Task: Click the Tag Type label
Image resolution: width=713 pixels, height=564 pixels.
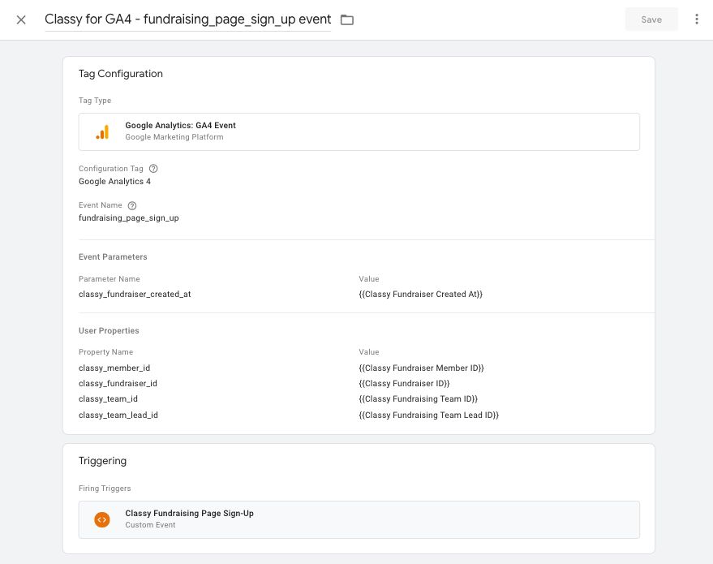Action: (x=95, y=101)
